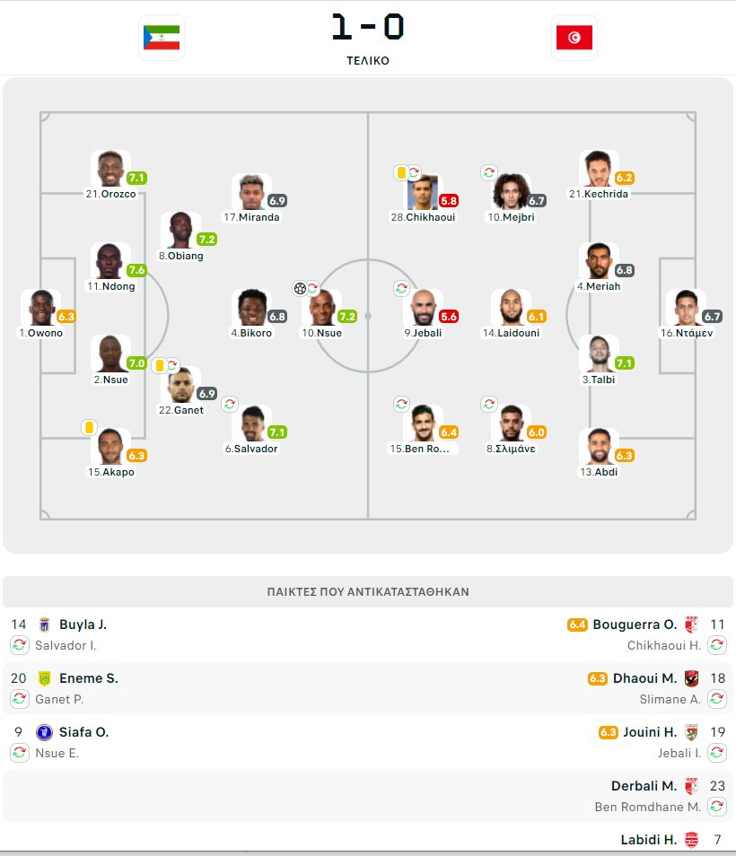Open Derbali M. substitute entry
Viewport: 736px width, 856px height.
[644, 786]
